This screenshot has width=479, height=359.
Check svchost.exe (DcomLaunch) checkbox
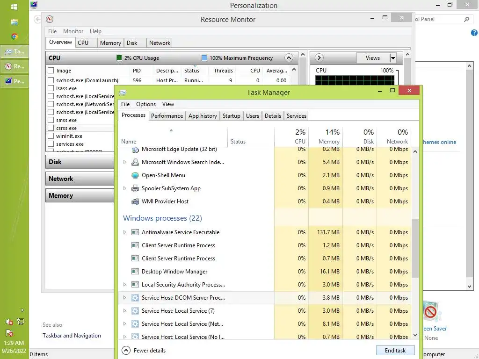51,80
